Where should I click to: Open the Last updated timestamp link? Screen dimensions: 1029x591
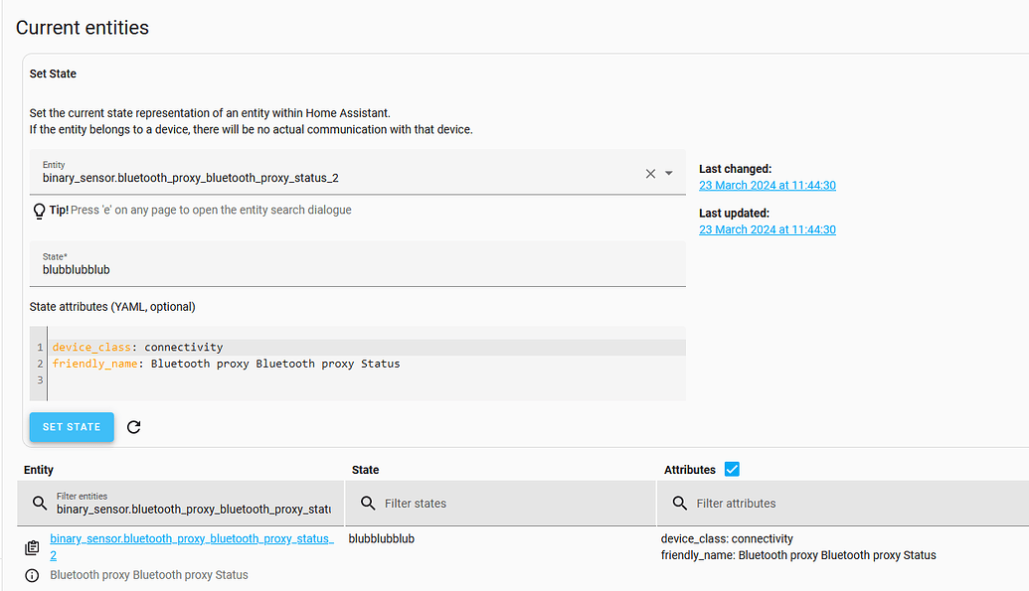pos(767,229)
